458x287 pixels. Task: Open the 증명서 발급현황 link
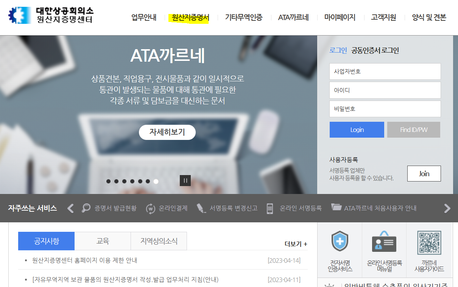[x=115, y=208]
